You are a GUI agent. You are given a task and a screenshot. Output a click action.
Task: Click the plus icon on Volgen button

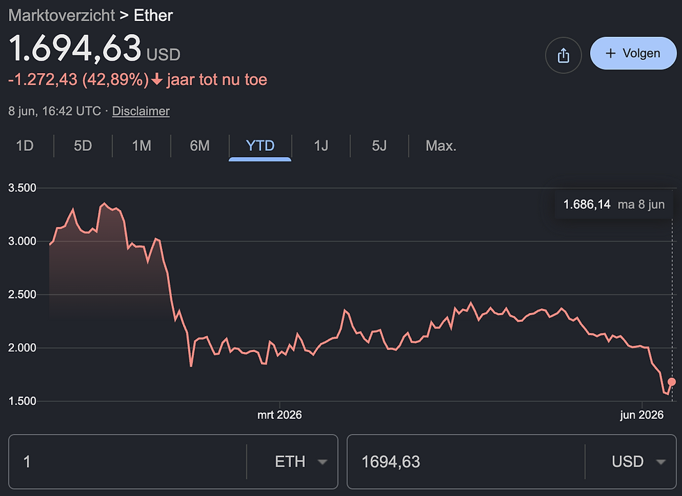pyautogui.click(x=611, y=53)
